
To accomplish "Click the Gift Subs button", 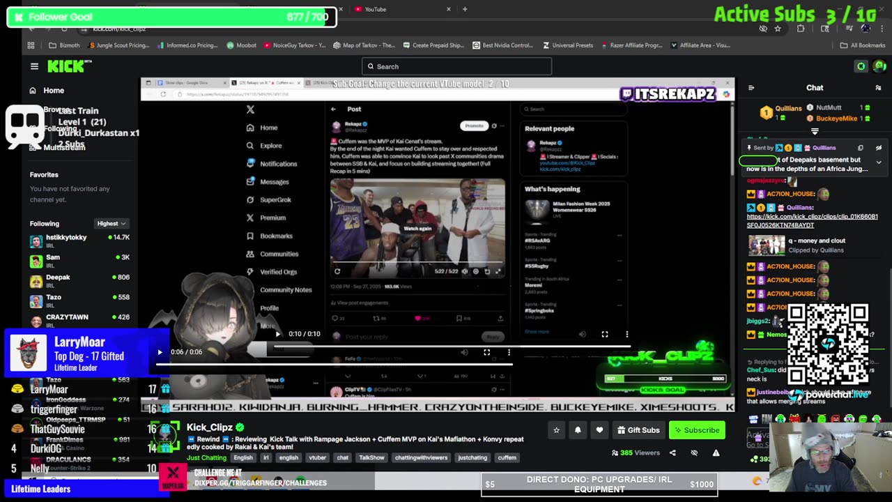I will click(638, 430).
